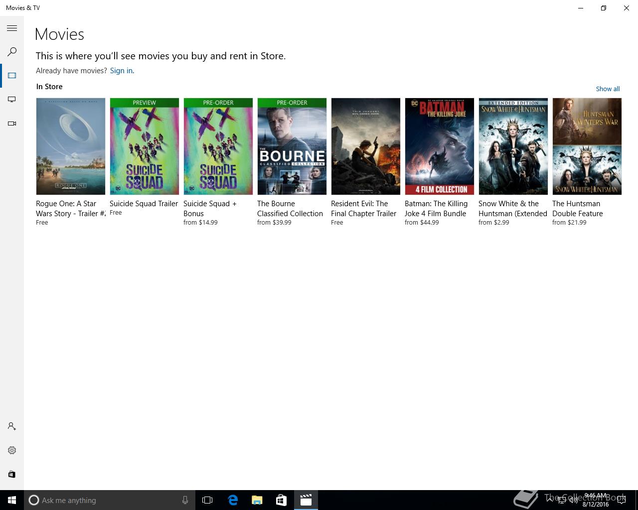638x510 pixels.
Task: Click the 'Suicide Squad Trailer' title text
Action: [x=144, y=204]
